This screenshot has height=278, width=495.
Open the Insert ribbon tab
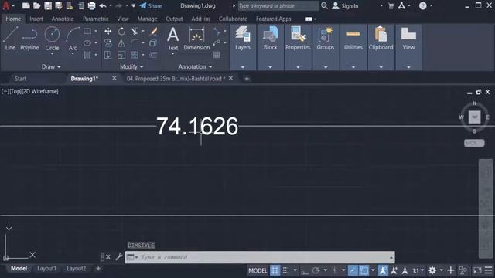coord(36,19)
